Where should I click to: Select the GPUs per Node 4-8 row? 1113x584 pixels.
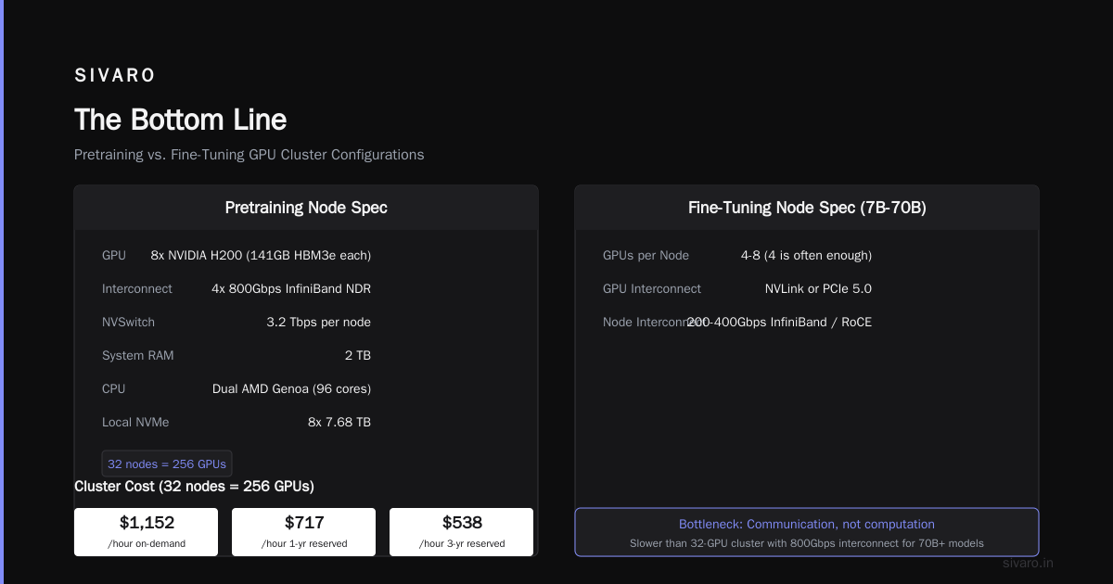point(737,255)
